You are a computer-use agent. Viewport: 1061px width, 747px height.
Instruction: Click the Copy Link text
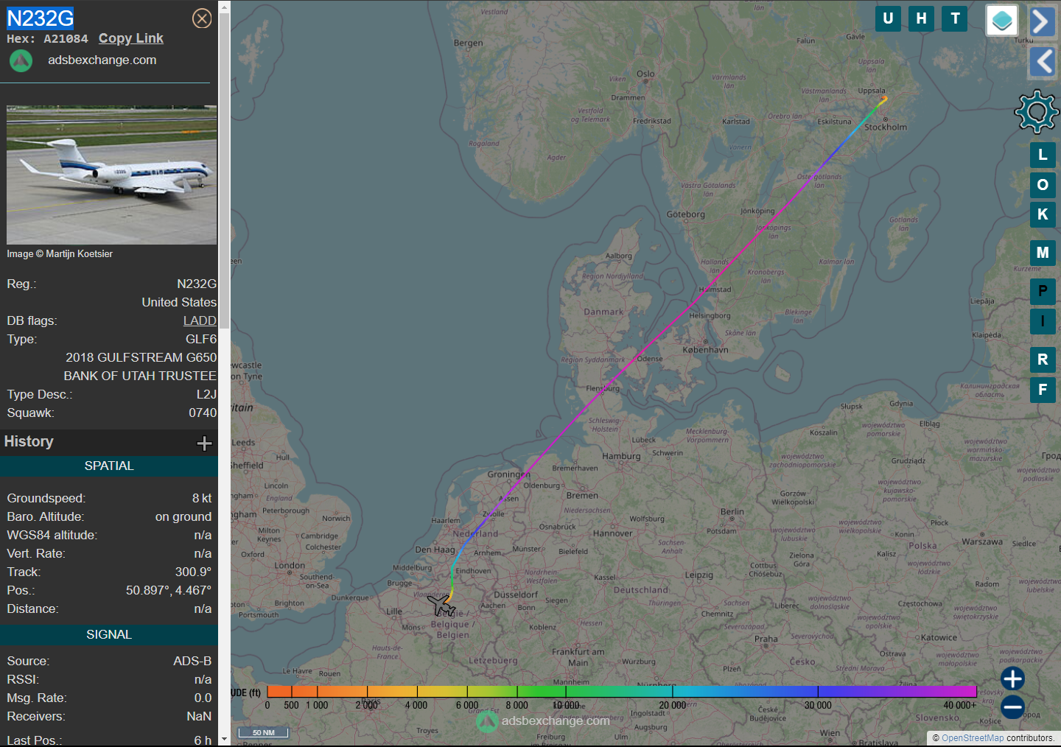click(131, 38)
